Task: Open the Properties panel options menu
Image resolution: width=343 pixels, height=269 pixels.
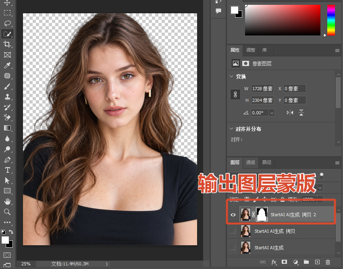Action: [337, 51]
